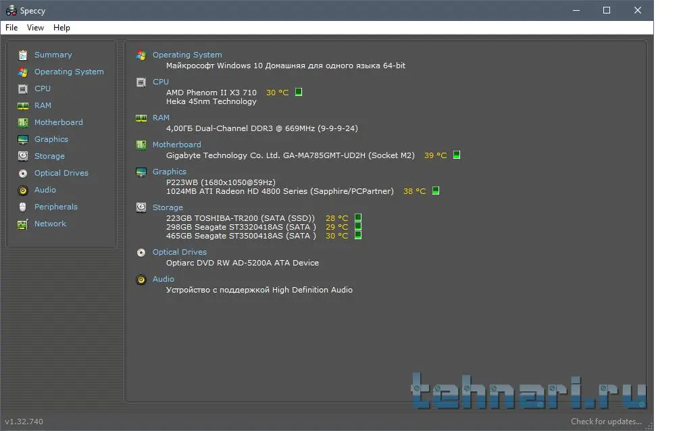Click the Audio speaker icon in summary pane
Viewport: 681px width, 431px height.
(x=141, y=280)
